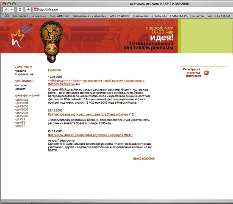Open the «ИМА-дизайн» new logo news link

point(96,83)
